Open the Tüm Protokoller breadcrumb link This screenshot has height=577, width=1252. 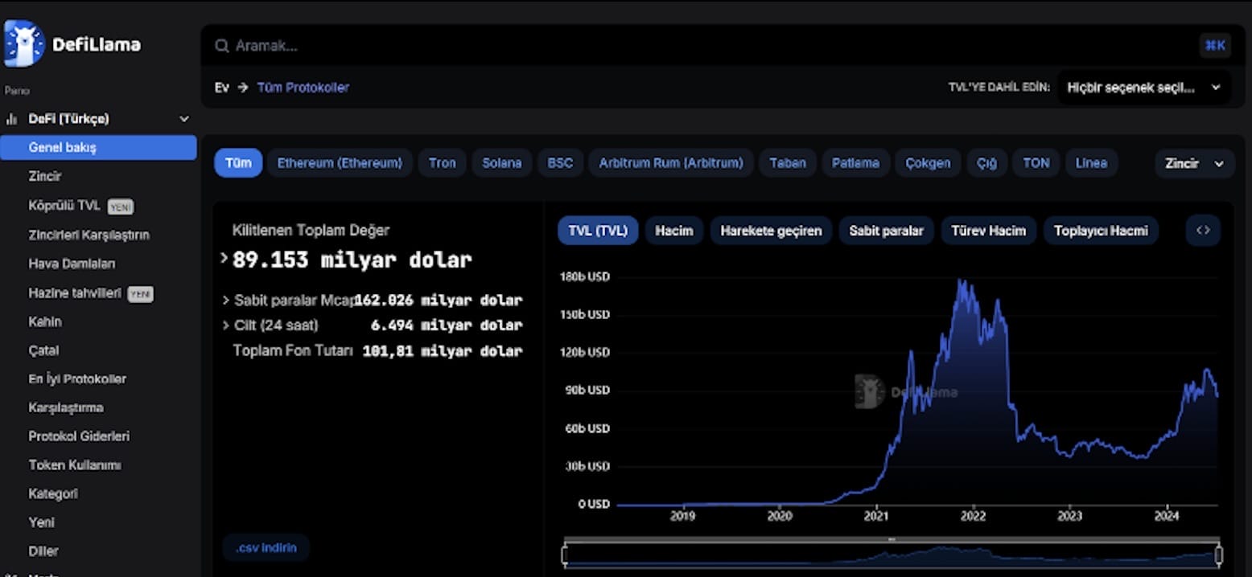coord(303,87)
